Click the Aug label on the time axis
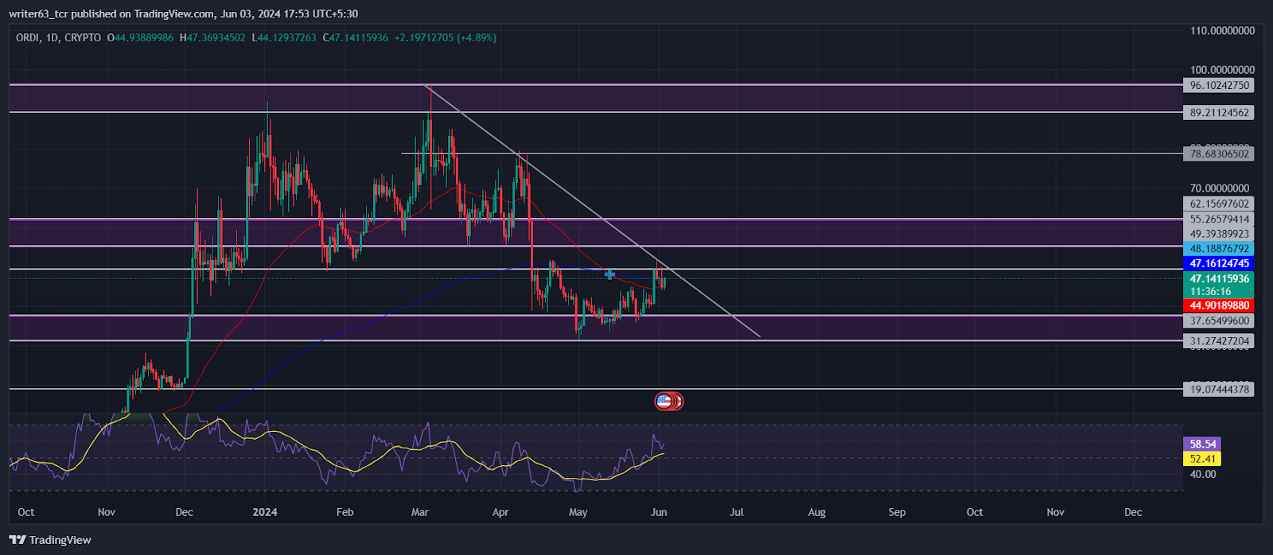 point(817,512)
